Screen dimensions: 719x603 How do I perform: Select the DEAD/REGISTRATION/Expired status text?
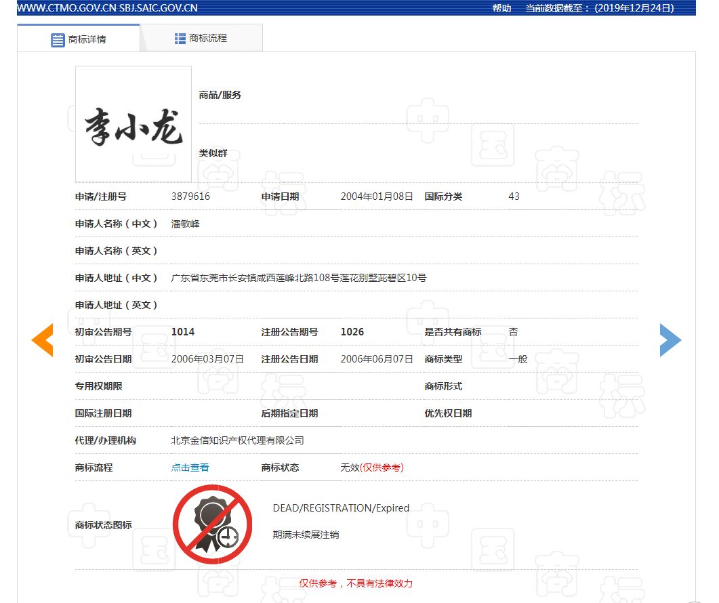pos(341,508)
